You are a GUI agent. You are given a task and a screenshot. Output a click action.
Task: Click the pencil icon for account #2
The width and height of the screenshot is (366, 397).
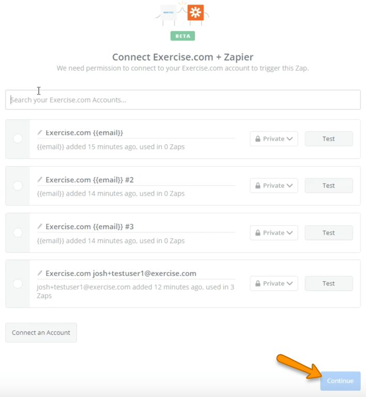click(40, 180)
